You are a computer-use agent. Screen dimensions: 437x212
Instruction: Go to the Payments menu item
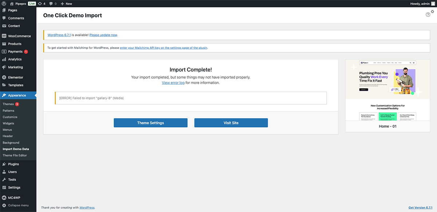pyautogui.click(x=15, y=52)
